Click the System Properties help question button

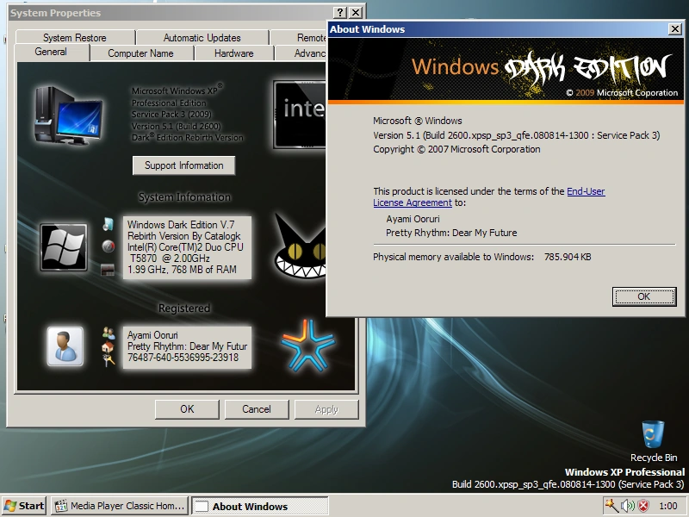[x=339, y=13]
